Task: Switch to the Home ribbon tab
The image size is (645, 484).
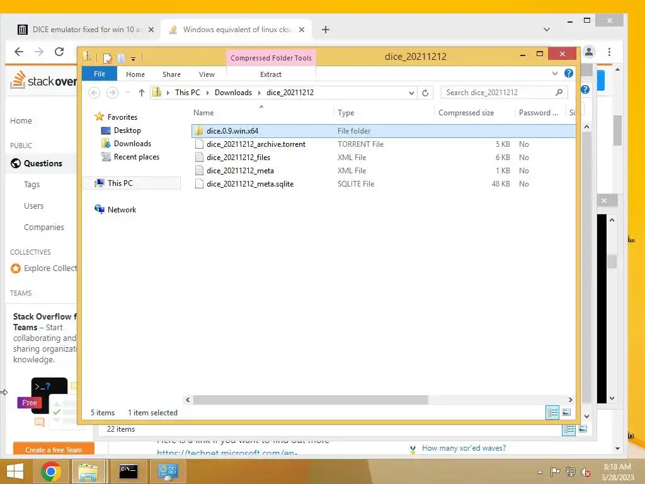Action: point(135,74)
